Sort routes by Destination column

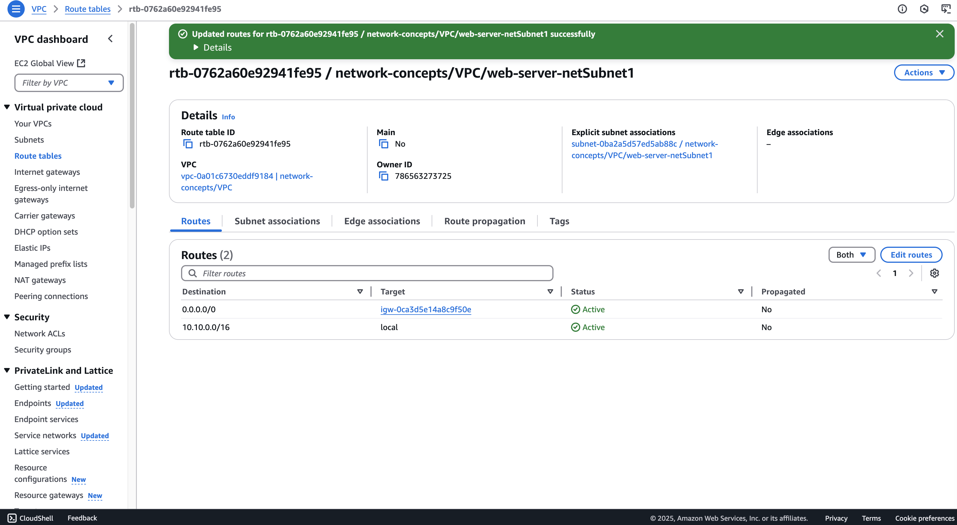(x=360, y=292)
